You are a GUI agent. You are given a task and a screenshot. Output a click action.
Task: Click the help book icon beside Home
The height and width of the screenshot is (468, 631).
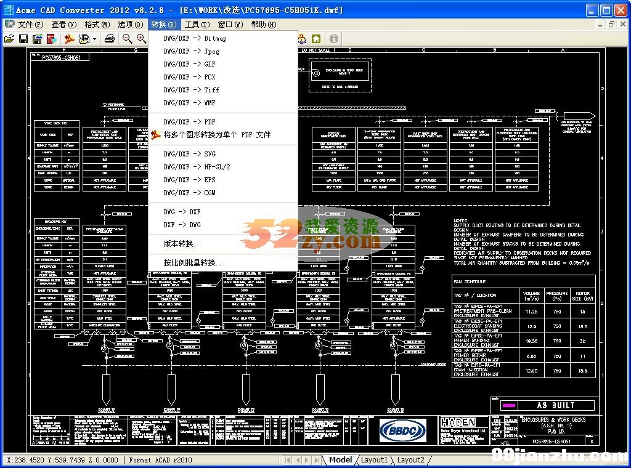pos(302,39)
